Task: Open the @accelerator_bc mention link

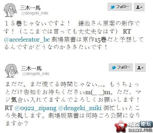Action: point(27,40)
